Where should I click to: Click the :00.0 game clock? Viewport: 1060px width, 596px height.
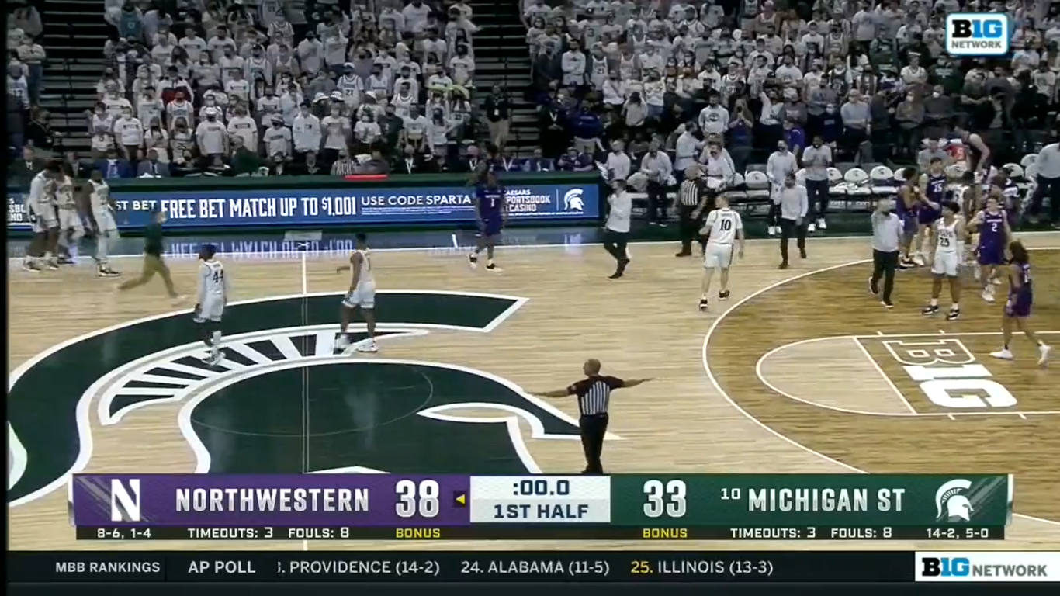coord(541,488)
